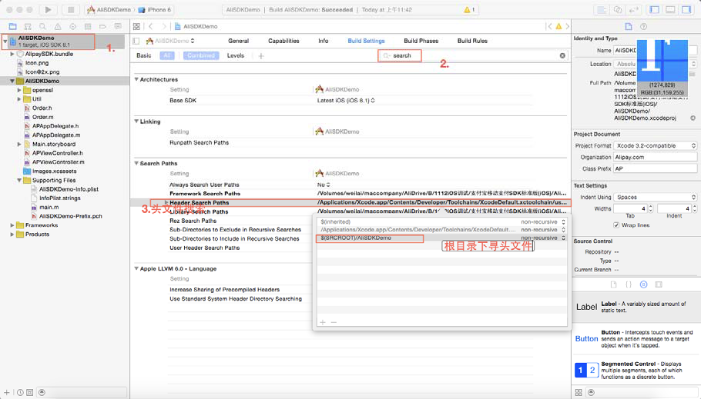Open the AliSDKDemo target selector popup
The height and width of the screenshot is (399, 701).
(x=171, y=41)
